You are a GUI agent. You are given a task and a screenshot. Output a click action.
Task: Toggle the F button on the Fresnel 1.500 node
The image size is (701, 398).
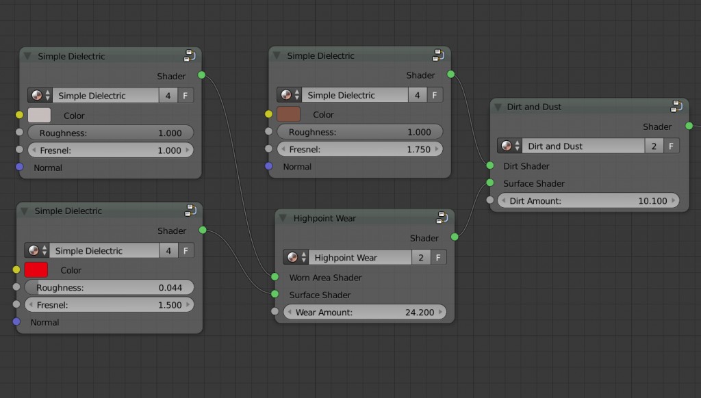point(186,251)
